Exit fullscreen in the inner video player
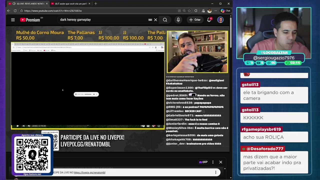The height and width of the screenshot is (180, 320). (x=159, y=126)
